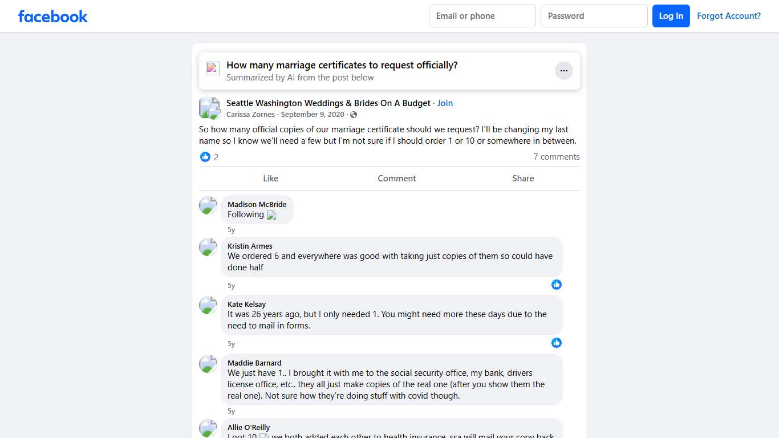This screenshot has height=438, width=779.
Task: Click Maddie Barnard's profile picture
Action: pyautogui.click(x=208, y=364)
